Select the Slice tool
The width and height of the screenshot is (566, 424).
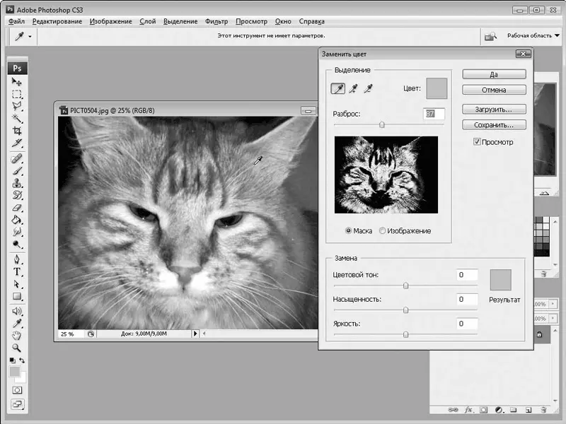[16, 143]
